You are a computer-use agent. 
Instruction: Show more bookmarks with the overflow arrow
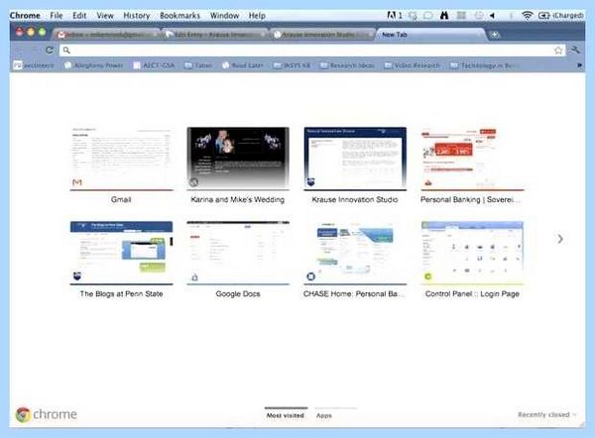coord(579,65)
